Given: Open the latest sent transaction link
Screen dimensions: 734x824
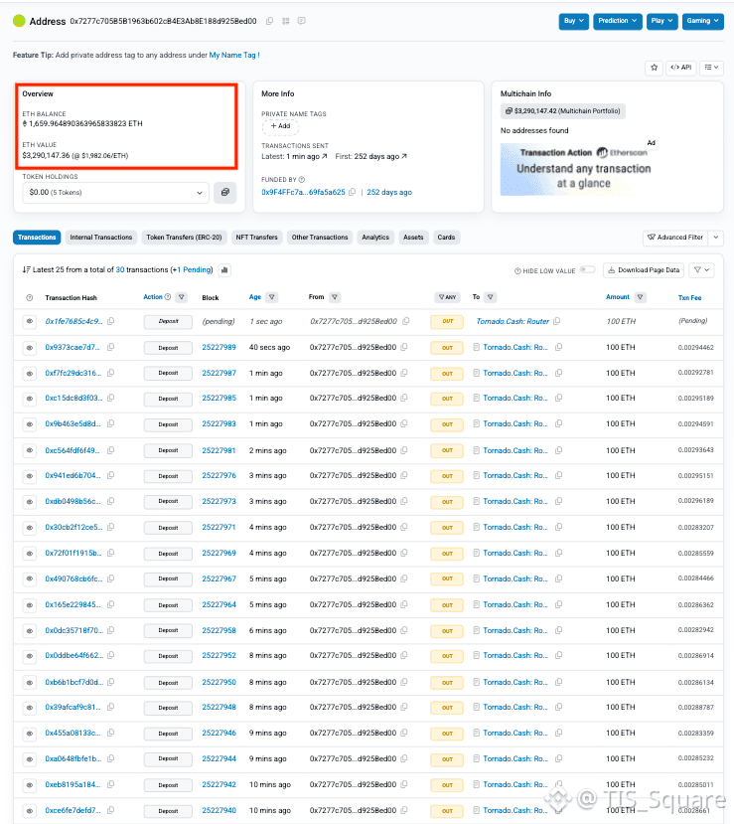Looking at the screenshot, I should 307,157.
